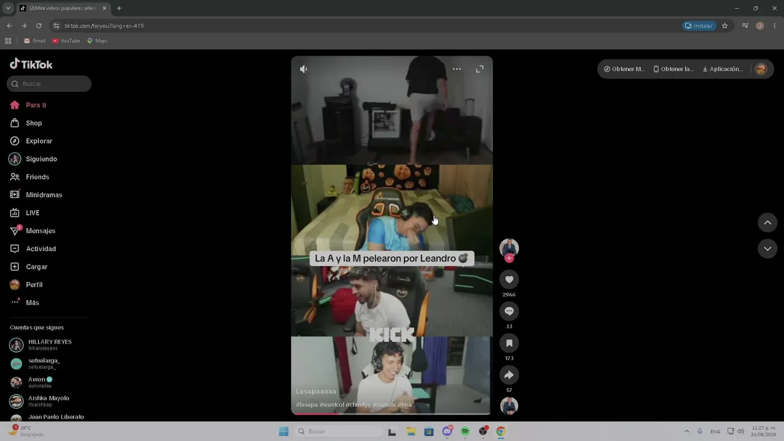The image size is (784, 441).
Task: Click the TikTok search box
Action: point(49,84)
